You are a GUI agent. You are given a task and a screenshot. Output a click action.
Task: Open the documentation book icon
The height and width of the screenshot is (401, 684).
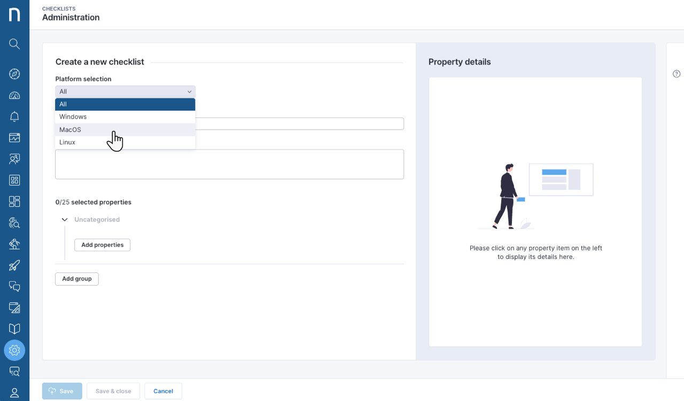[14, 328]
